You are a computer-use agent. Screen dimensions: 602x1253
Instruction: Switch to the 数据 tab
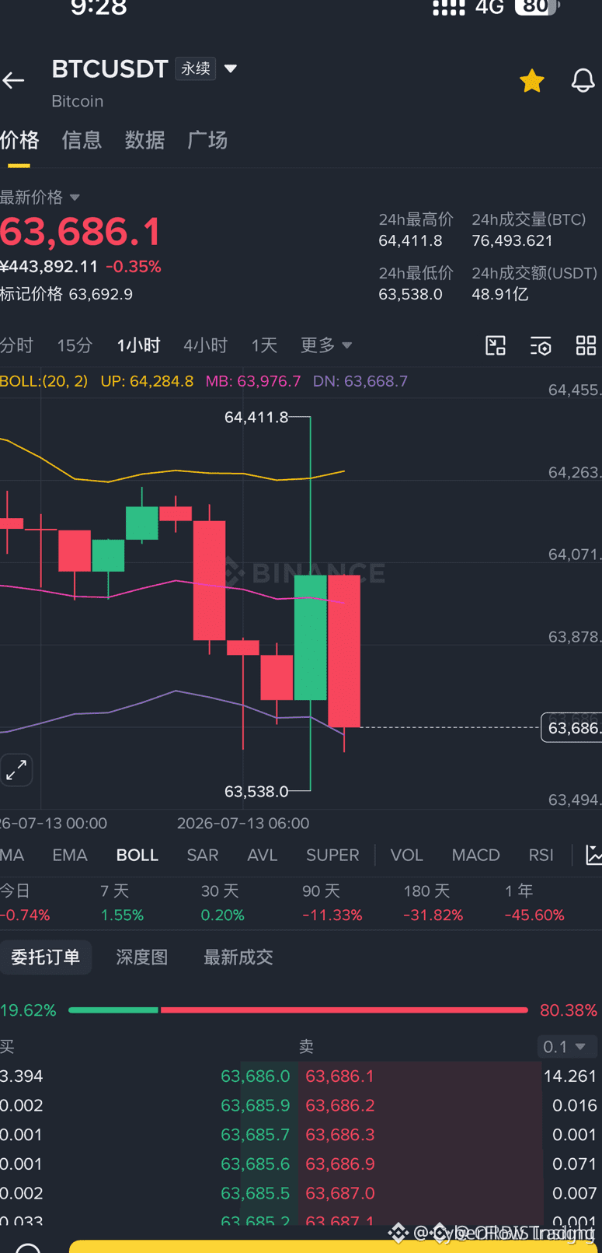tap(144, 140)
